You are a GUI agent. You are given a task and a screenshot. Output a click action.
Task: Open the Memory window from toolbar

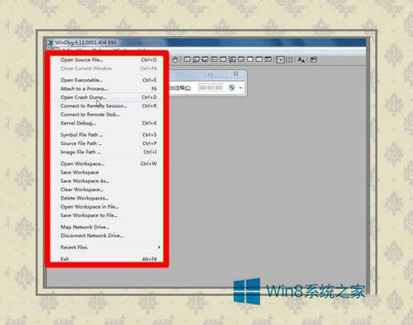tap(223, 59)
